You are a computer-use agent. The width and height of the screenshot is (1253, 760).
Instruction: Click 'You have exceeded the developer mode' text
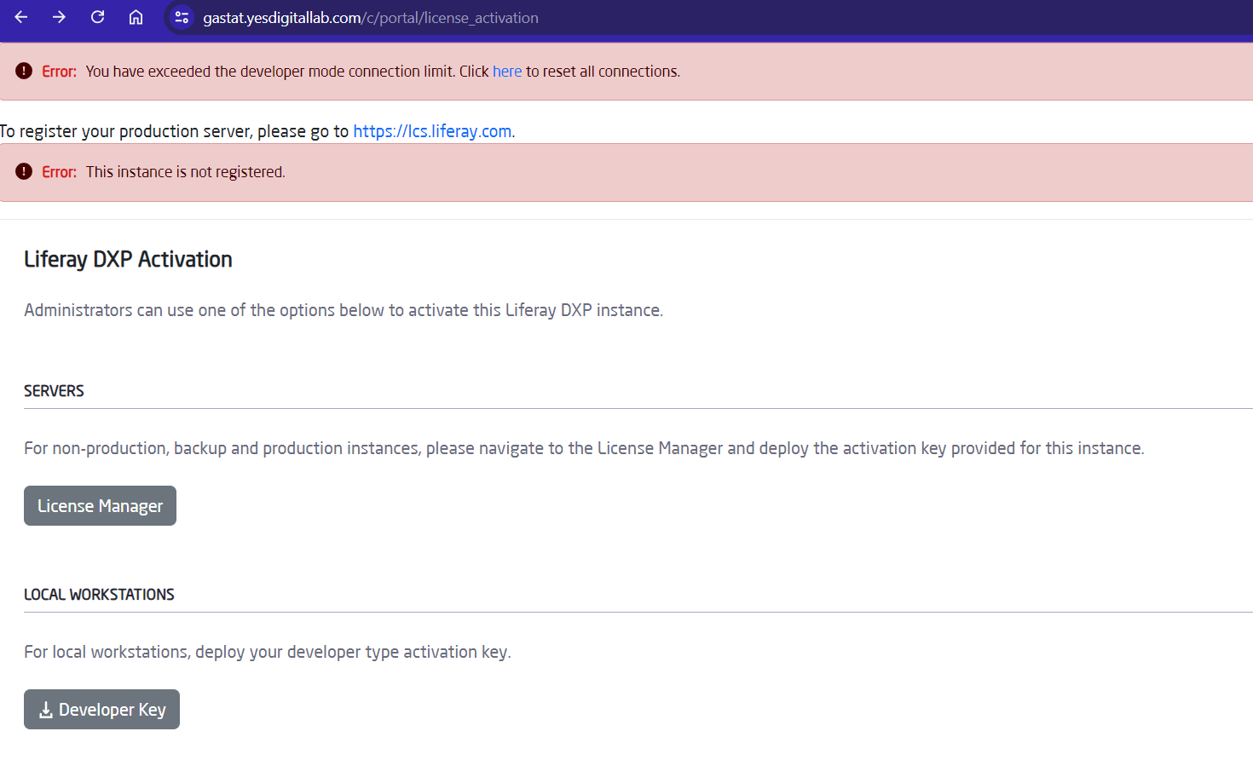(383, 72)
